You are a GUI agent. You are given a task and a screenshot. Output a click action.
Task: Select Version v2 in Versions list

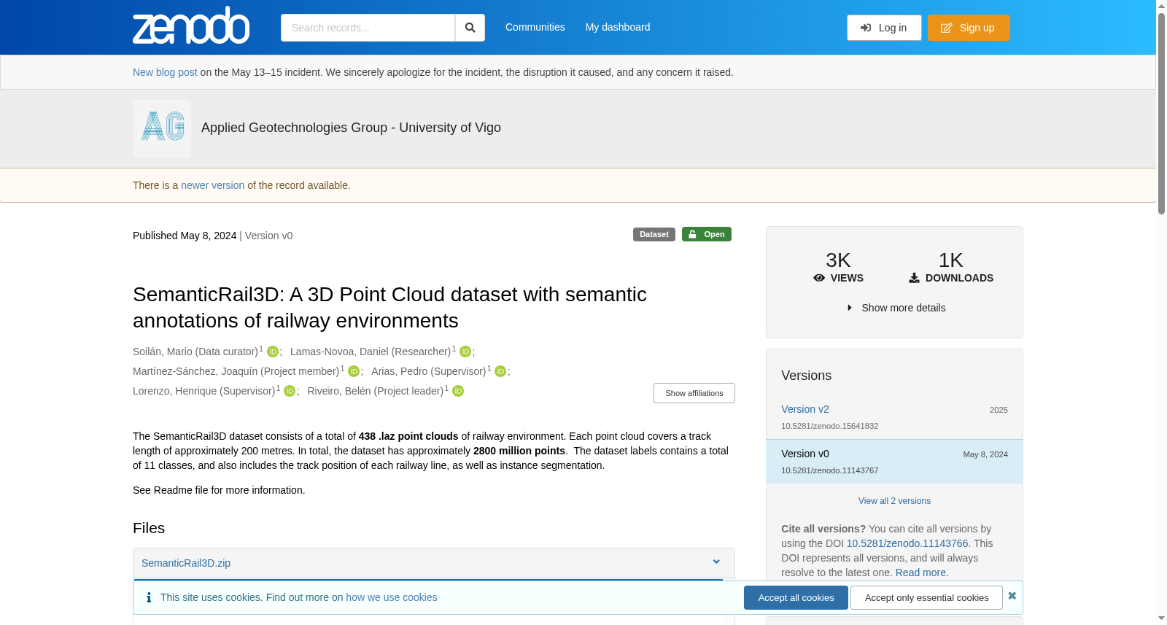point(805,409)
